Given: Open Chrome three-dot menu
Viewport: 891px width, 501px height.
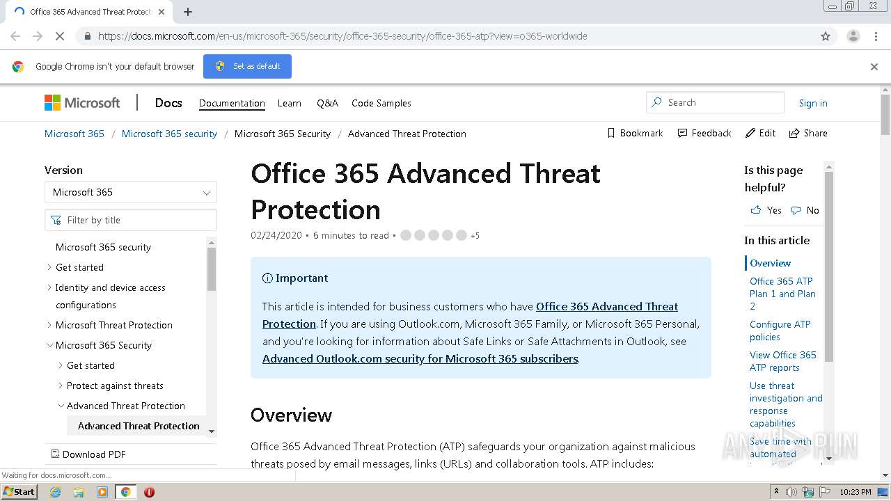Looking at the screenshot, I should pyautogui.click(x=876, y=36).
